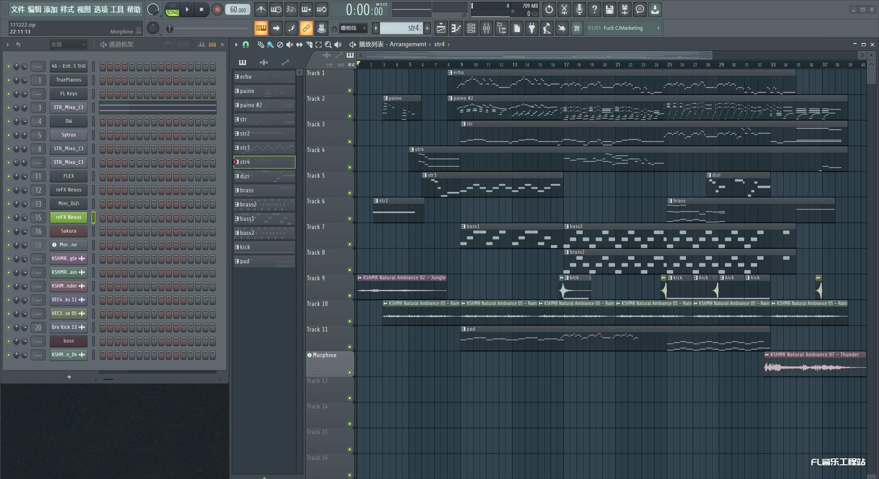Open the plugin picker plug icon
Image resolution: width=879 pixels, height=479 pixels.
click(532, 28)
